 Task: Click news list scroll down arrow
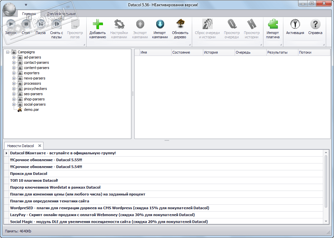(326, 221)
